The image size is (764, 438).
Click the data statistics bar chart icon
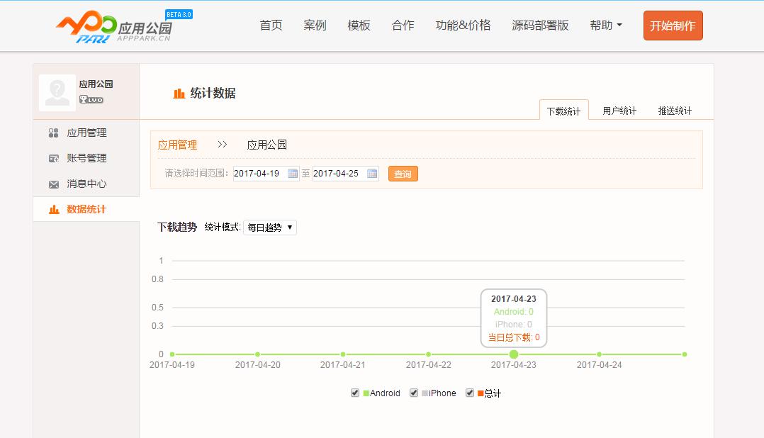click(x=53, y=210)
